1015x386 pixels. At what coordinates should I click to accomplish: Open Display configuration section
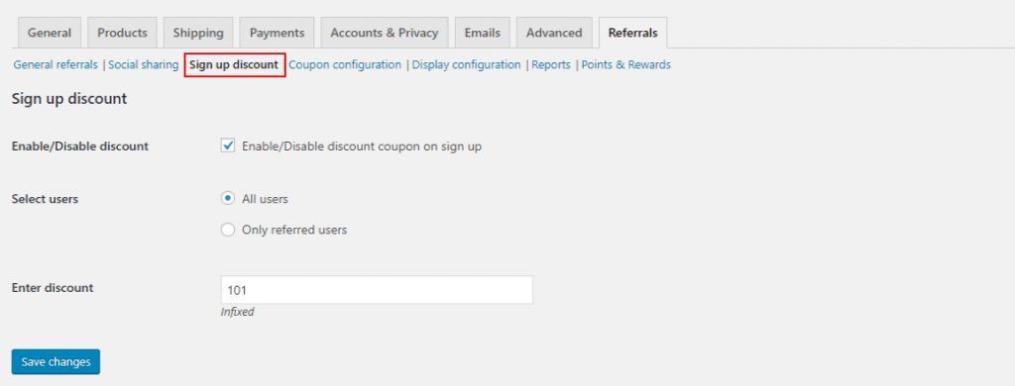click(466, 64)
